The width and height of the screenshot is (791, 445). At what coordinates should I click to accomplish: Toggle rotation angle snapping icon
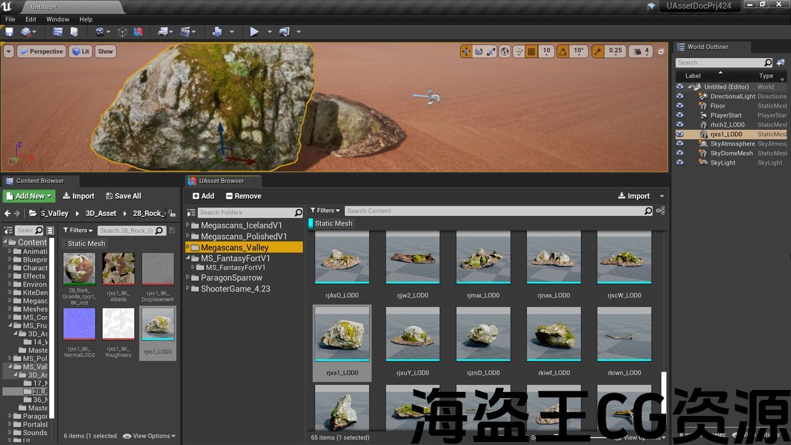coord(563,52)
